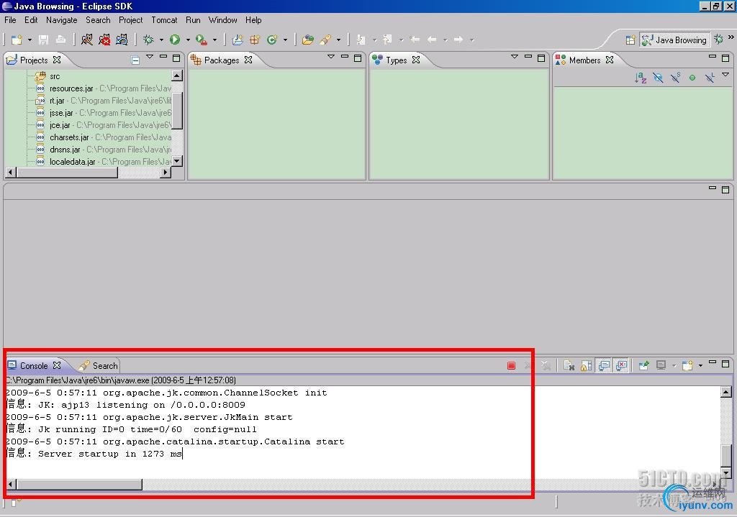This screenshot has height=517, width=737.
Task: Click the New wizard toolbar icon
Action: tap(17, 40)
